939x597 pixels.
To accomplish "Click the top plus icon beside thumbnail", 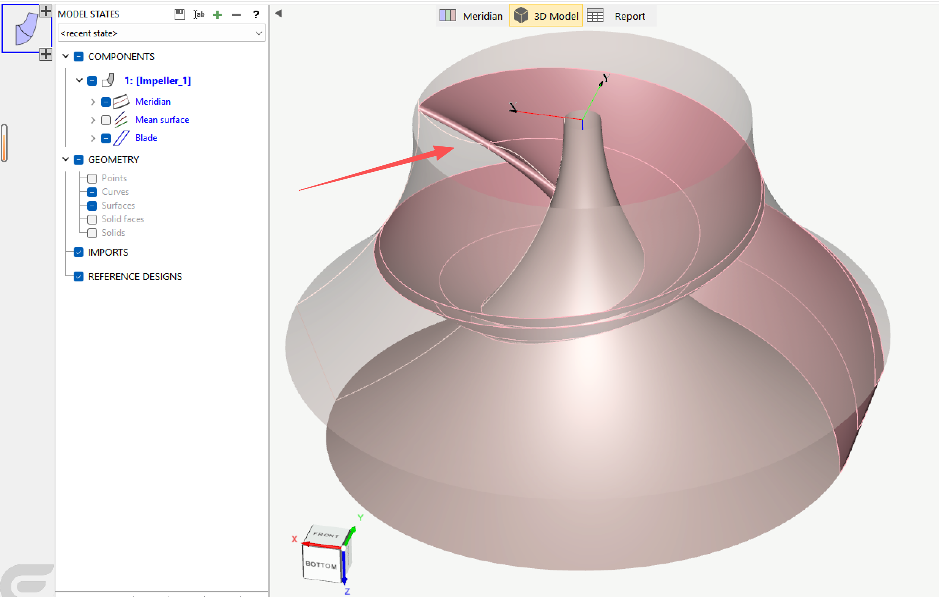I will 46,11.
